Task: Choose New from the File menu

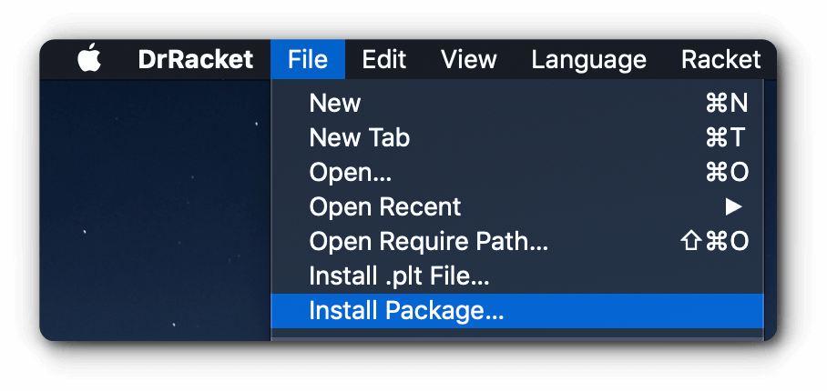Action: point(335,104)
